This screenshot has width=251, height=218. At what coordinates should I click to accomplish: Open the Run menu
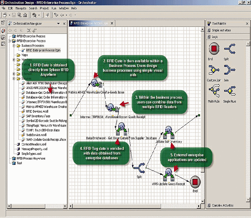point(54,8)
